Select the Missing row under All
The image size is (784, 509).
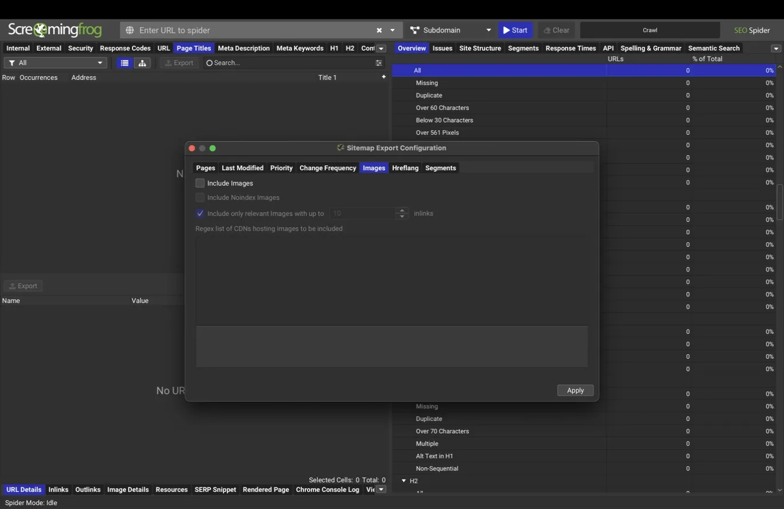pos(583,83)
